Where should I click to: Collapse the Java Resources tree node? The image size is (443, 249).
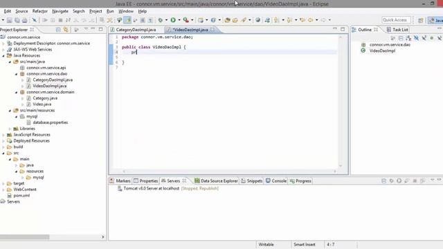pos(3,55)
